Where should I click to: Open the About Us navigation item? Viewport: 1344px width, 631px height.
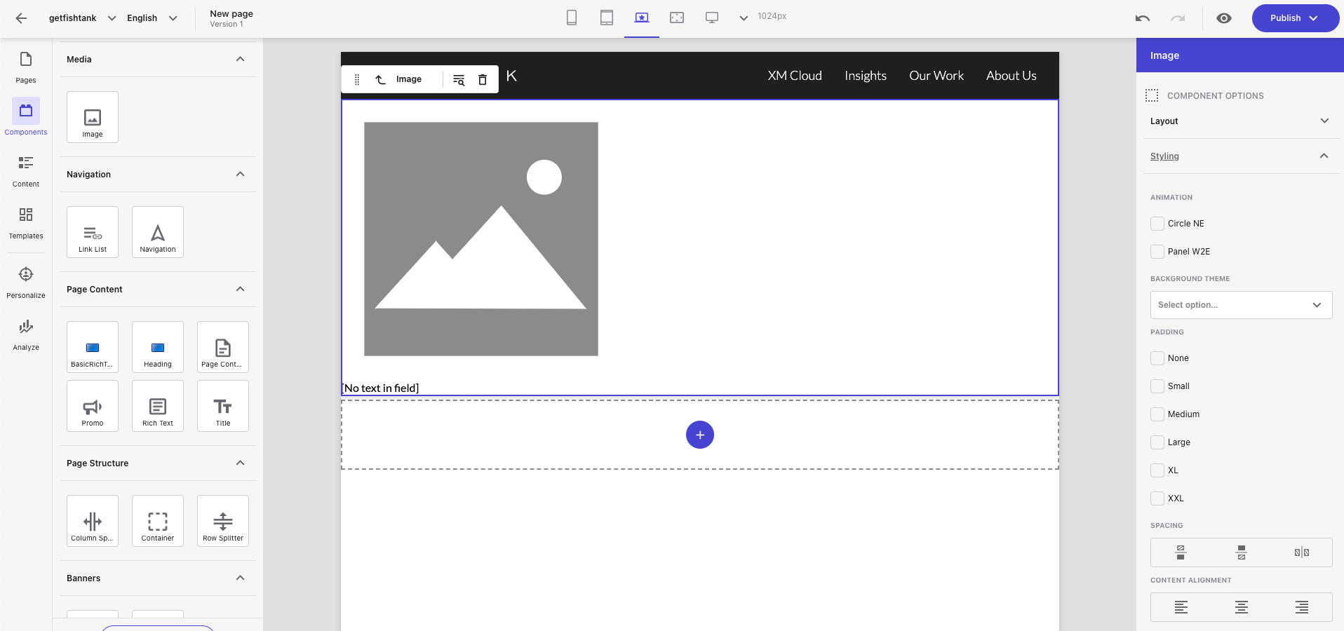1011,75
